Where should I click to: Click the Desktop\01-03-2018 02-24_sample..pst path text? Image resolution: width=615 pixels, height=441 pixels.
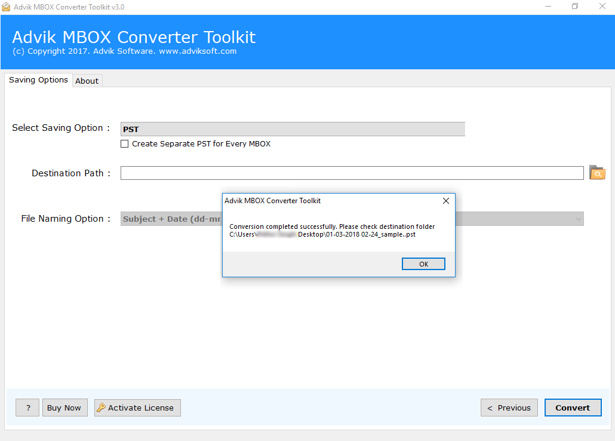point(356,234)
